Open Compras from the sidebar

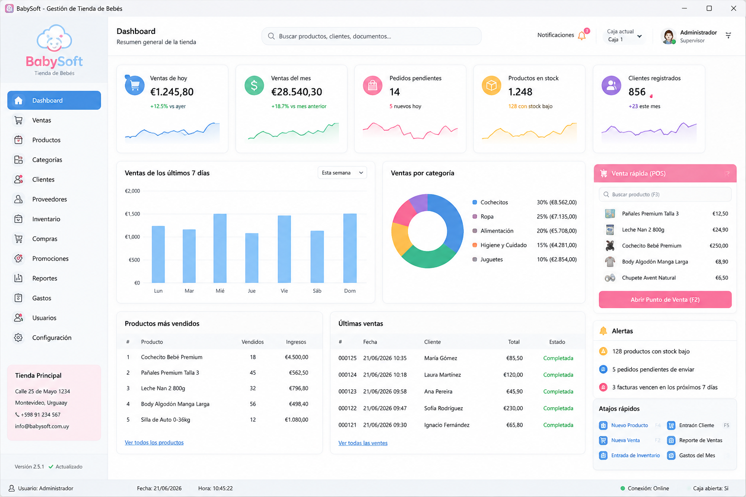54,239
